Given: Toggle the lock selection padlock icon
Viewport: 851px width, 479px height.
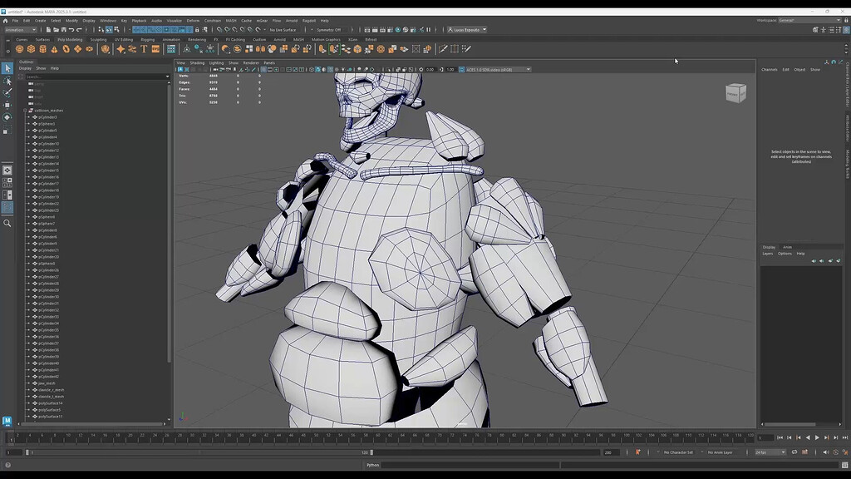Looking at the screenshot, I should tap(197, 30).
